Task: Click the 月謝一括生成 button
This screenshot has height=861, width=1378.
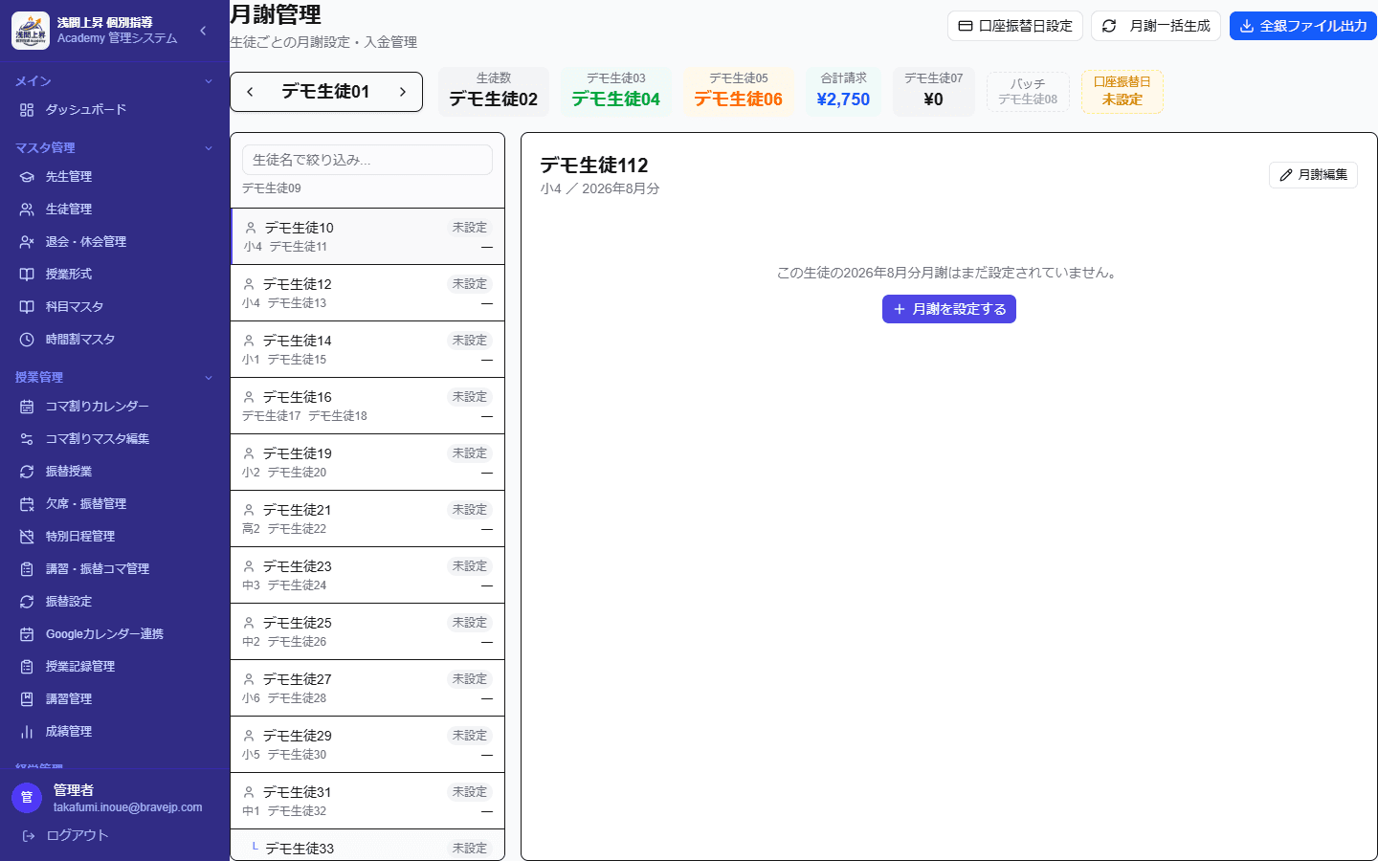Action: 1156,26
